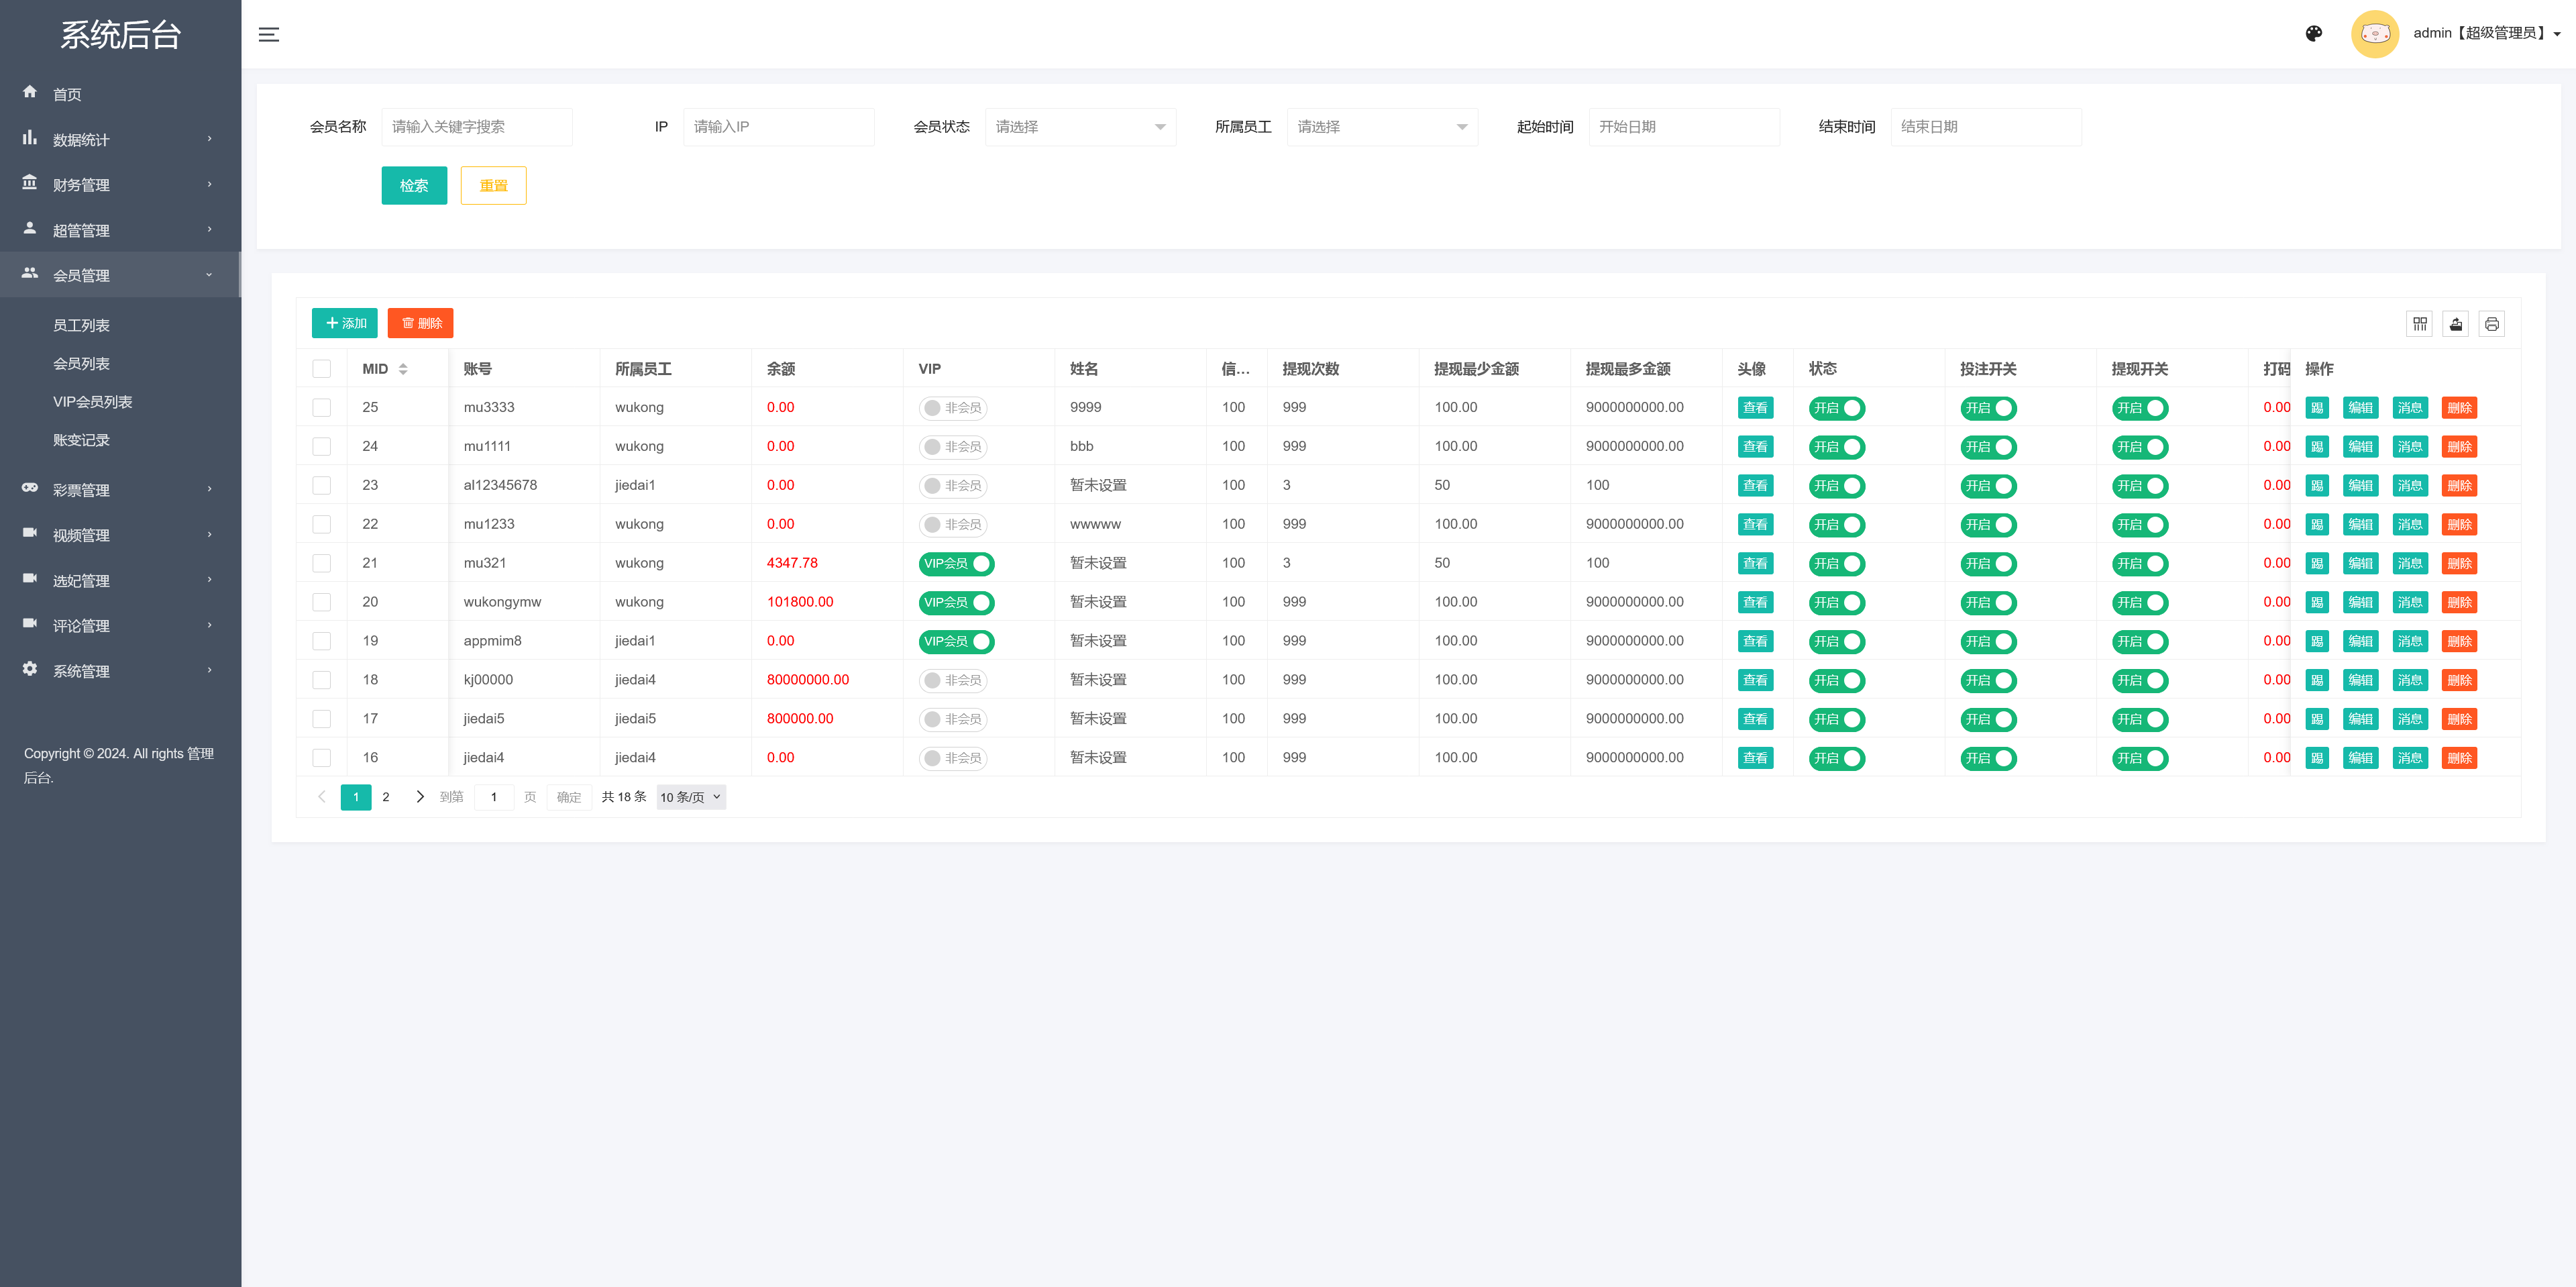Click the column filter grid icon
Screen dimensions: 2576x1287
pos(2419,323)
